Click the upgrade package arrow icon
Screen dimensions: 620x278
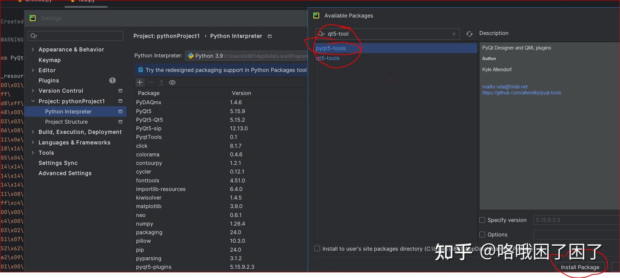click(x=161, y=82)
